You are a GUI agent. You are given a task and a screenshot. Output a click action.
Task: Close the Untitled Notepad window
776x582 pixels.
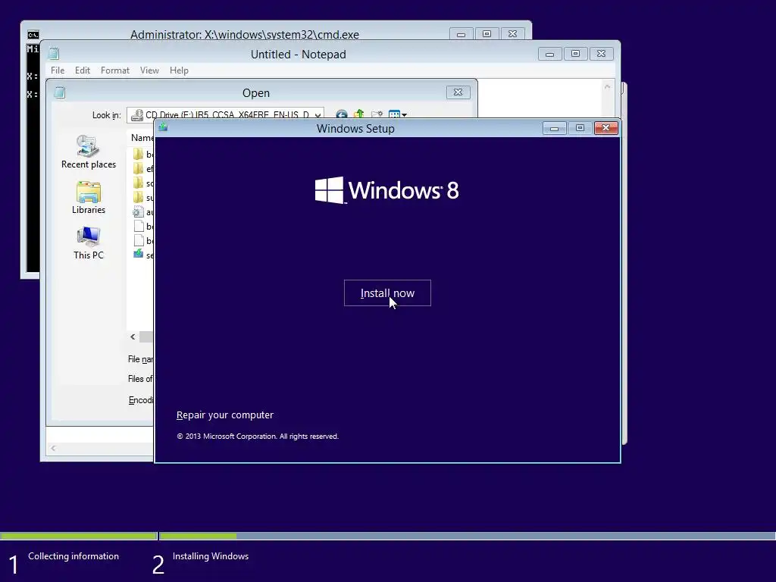(601, 54)
